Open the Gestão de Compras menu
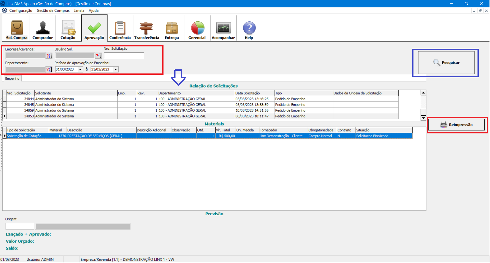This screenshot has height=263, width=490. pyautogui.click(x=53, y=10)
